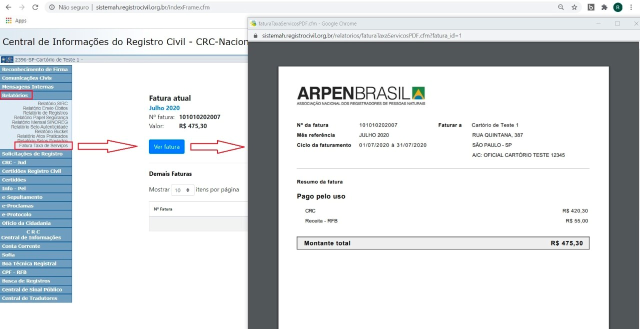The height and width of the screenshot is (329, 640).
Task: Open Info - Pel menu item
Action: click(x=36, y=188)
